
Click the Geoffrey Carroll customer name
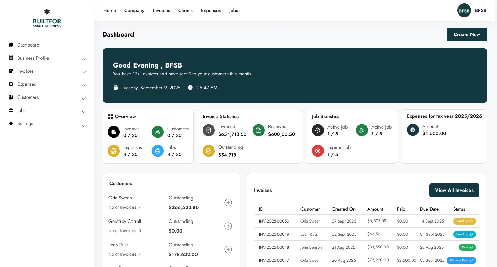click(x=125, y=221)
